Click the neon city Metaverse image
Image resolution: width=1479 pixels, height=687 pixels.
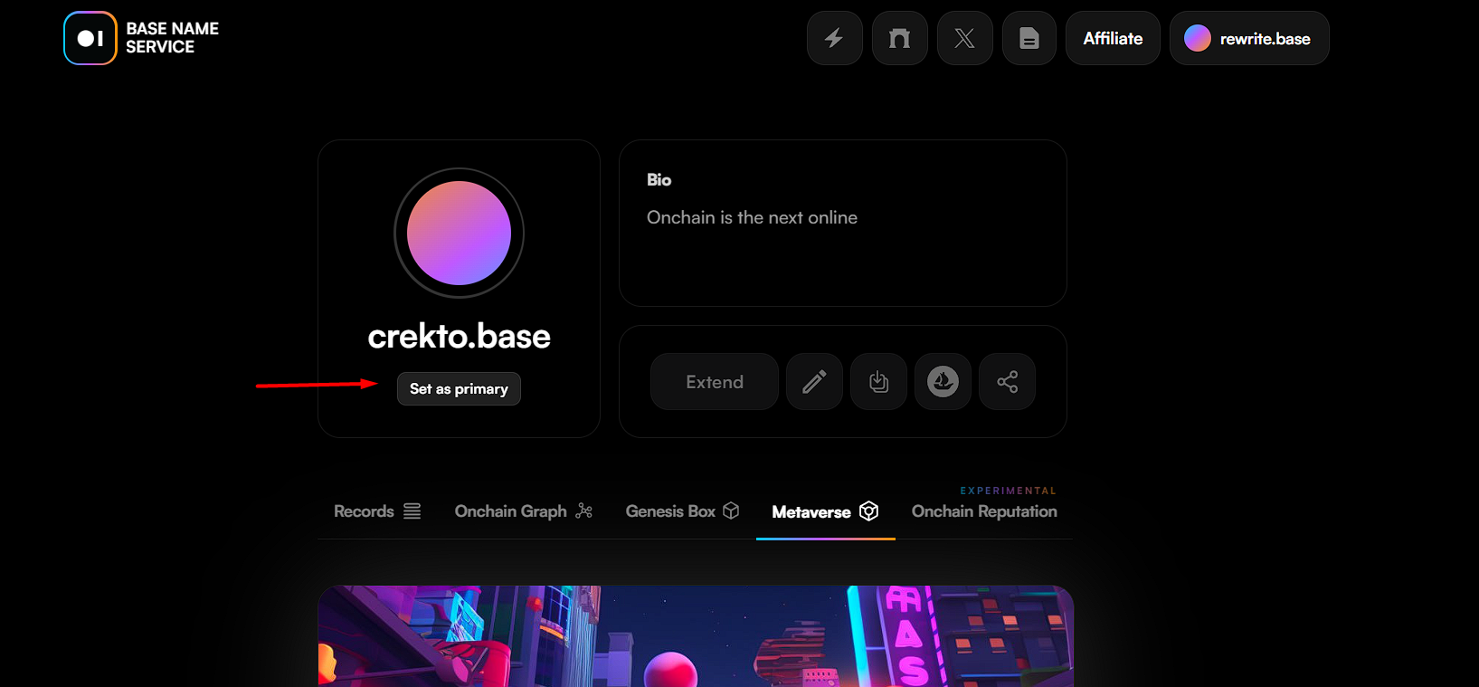pos(696,636)
